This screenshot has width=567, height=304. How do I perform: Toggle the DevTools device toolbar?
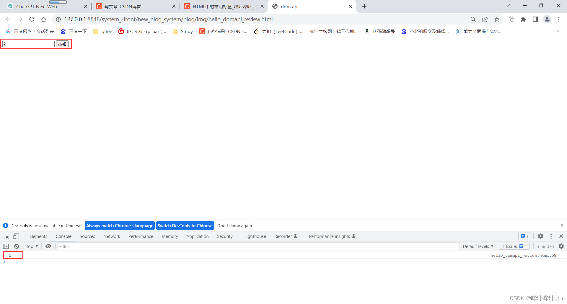(x=16, y=236)
